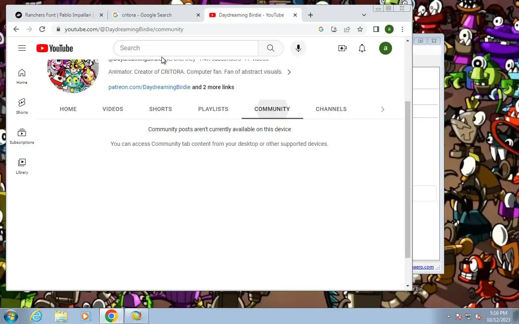Click the muted volume tray icon
Screen dimensions: 519x324
coord(478,316)
